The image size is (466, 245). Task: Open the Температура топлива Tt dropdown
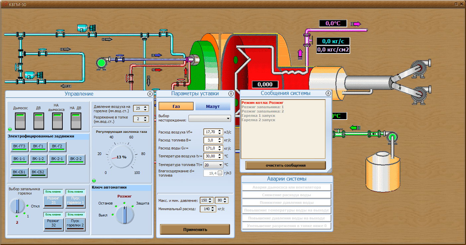pos(213,165)
